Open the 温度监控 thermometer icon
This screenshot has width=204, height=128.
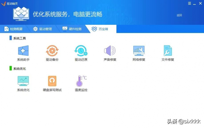coord(82,81)
